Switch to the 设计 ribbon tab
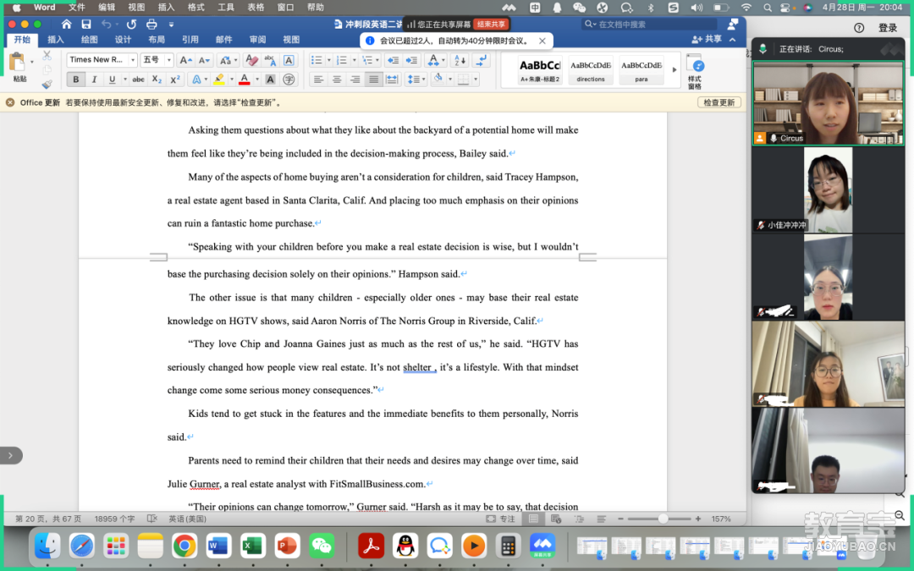The width and height of the screenshot is (914, 571). tap(123, 40)
